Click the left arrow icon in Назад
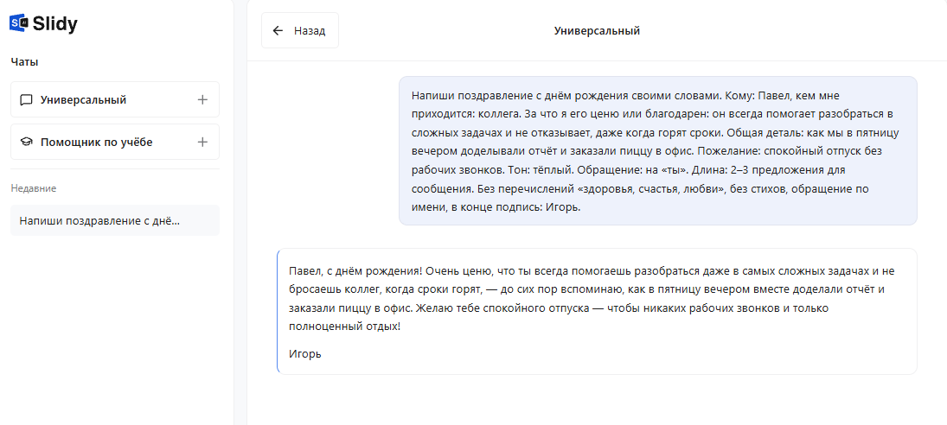This screenshot has height=425, width=947. click(278, 31)
